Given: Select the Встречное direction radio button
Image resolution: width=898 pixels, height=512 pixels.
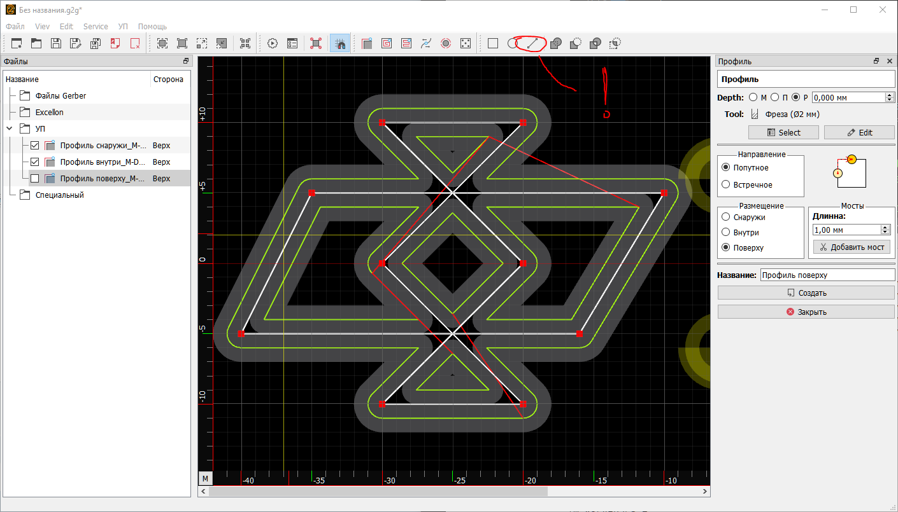Looking at the screenshot, I should pyautogui.click(x=725, y=184).
